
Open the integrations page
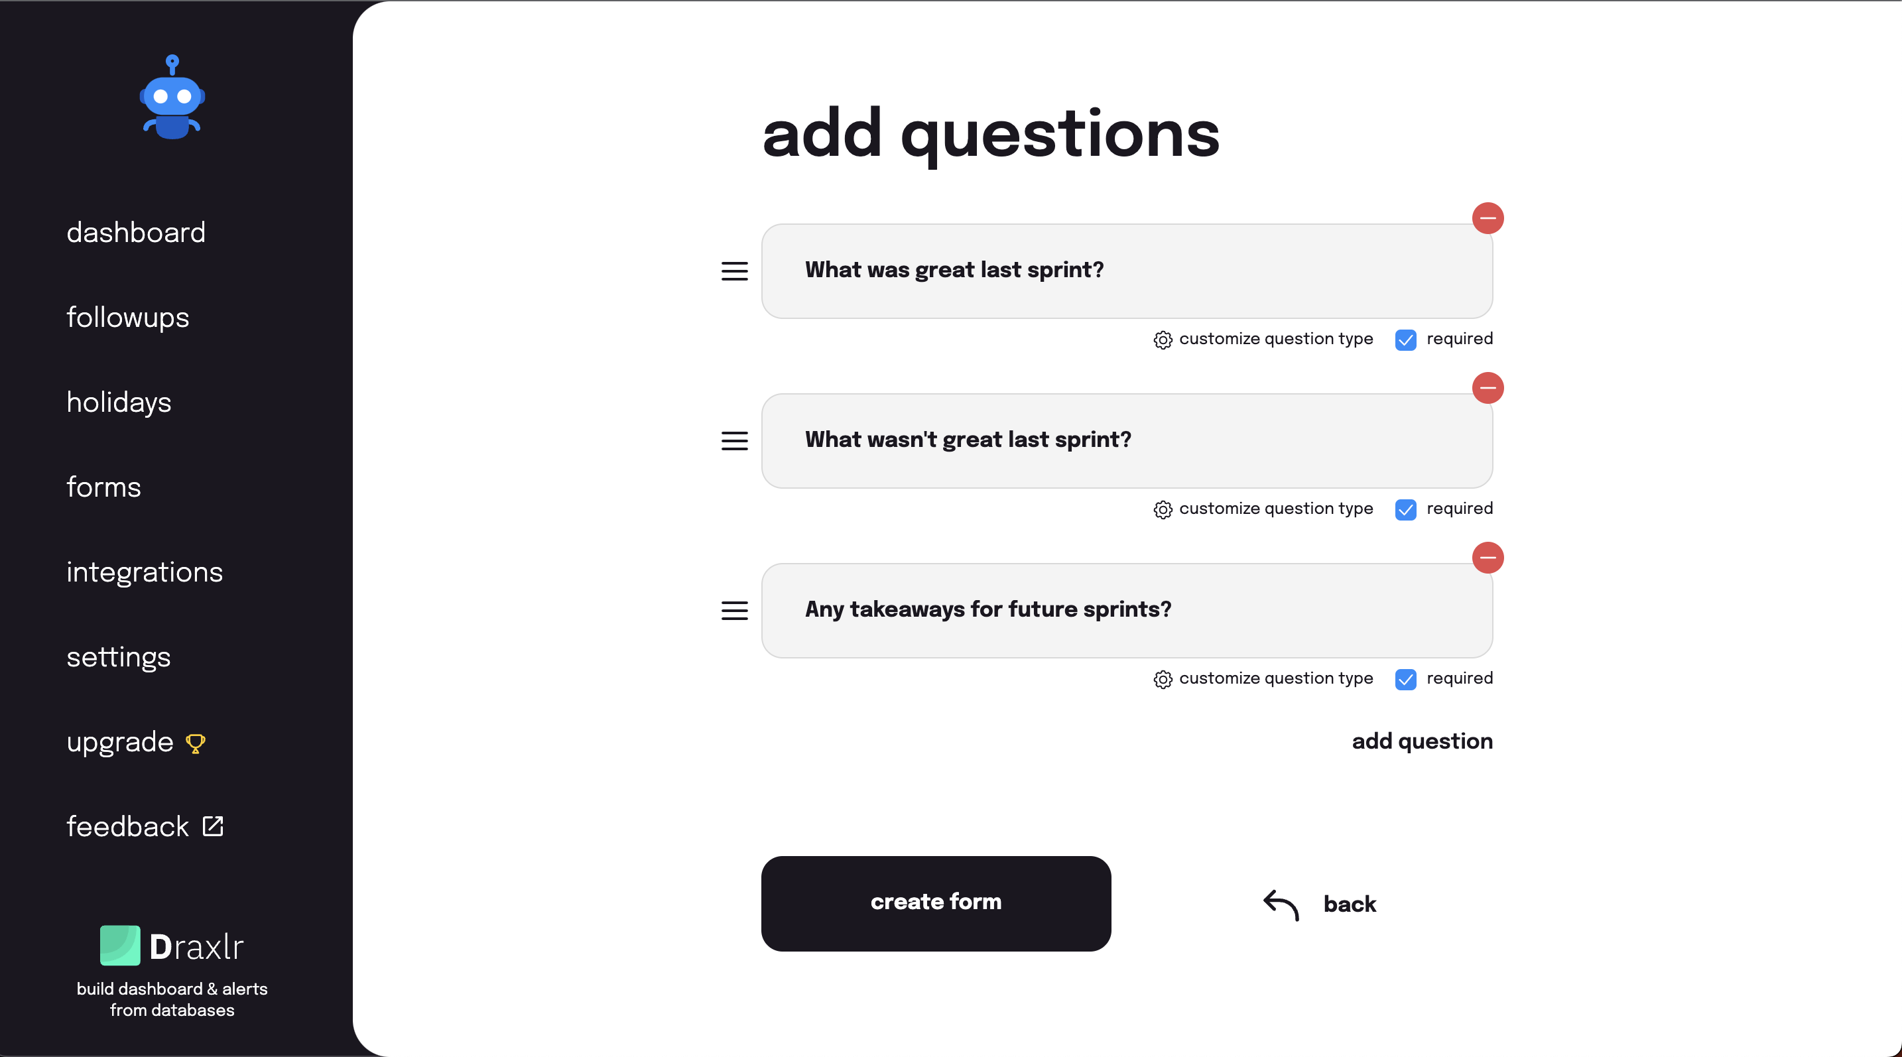point(145,572)
